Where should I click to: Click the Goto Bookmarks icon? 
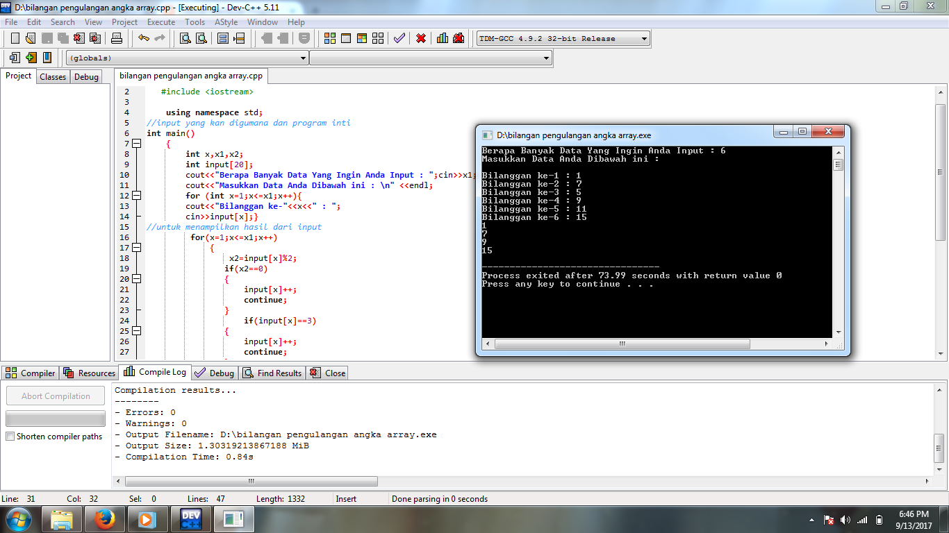pos(47,58)
